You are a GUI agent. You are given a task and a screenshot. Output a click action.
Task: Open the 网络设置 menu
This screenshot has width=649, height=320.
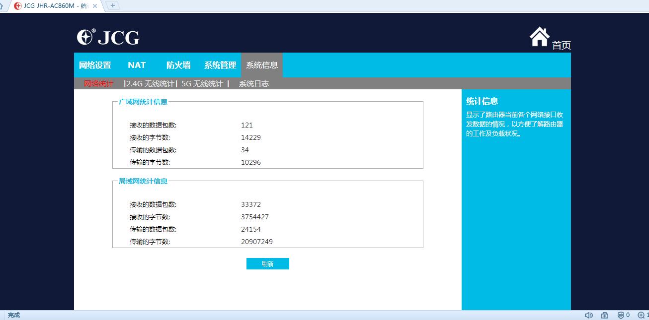tap(95, 65)
